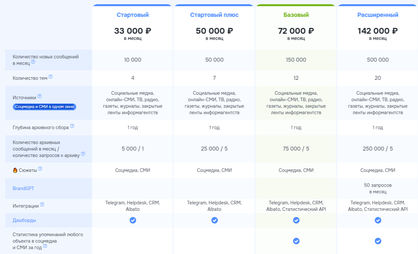Click help icon beside 'Количество тем'
418x254 pixels.
51,77
